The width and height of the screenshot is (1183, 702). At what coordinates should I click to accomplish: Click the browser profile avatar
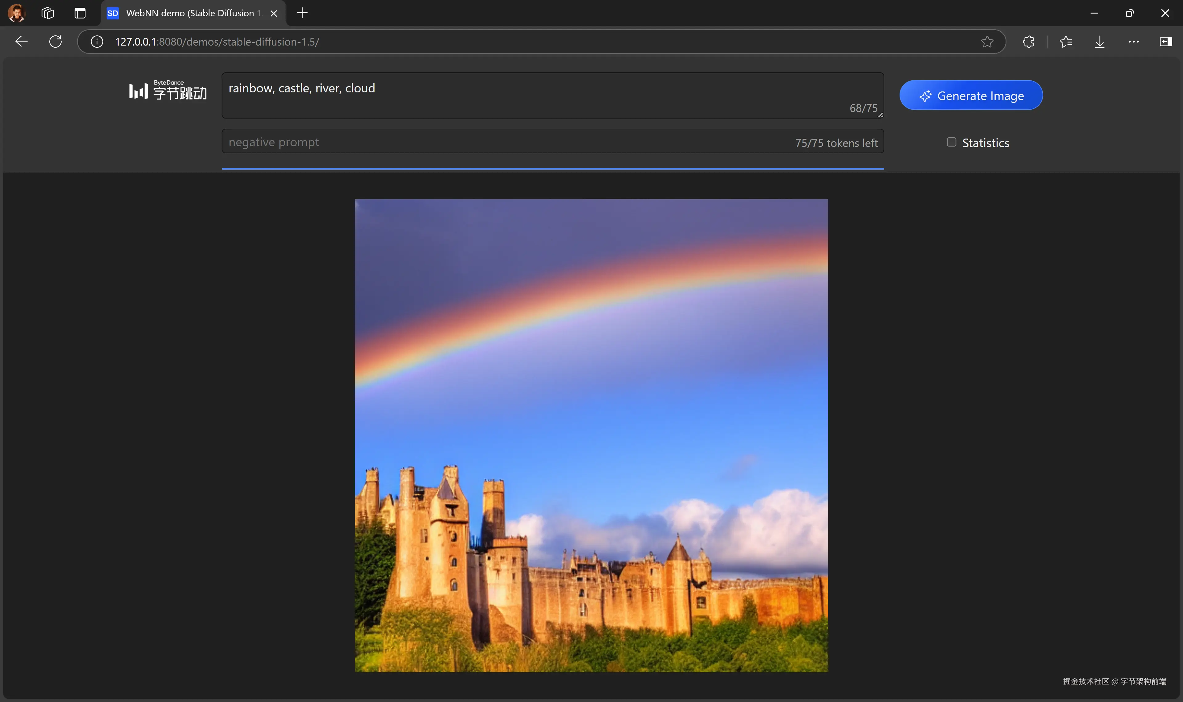click(17, 13)
